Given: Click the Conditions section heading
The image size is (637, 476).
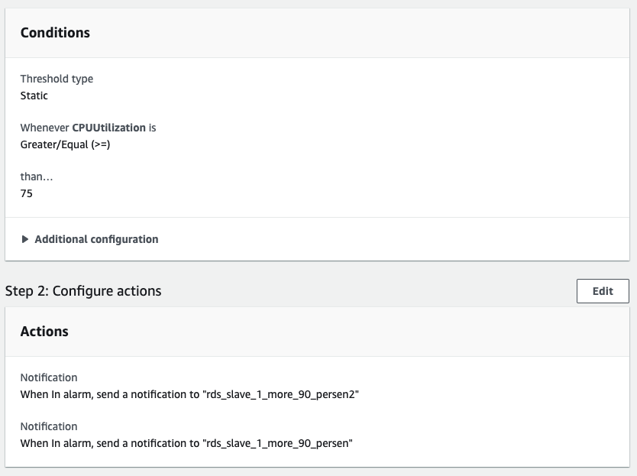Looking at the screenshot, I should coord(55,33).
